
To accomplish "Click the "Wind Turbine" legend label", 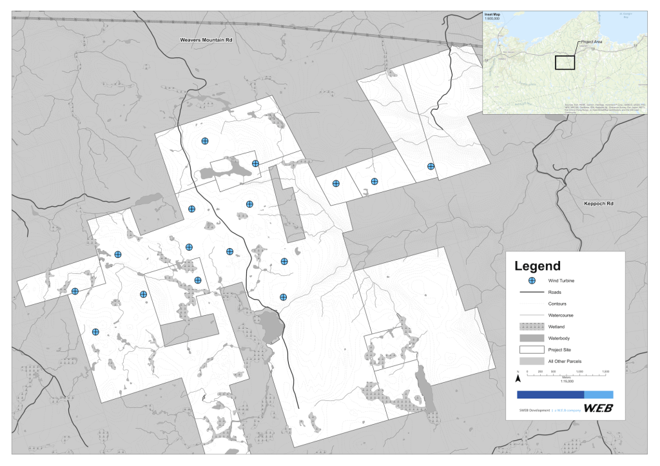I will pyautogui.click(x=561, y=281).
